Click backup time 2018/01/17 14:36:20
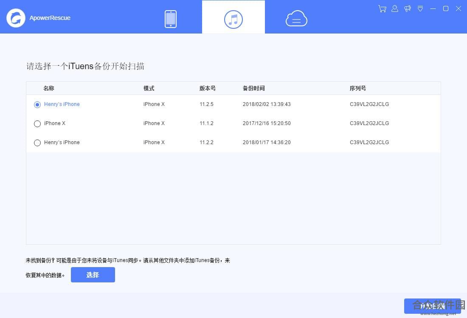This screenshot has height=318, width=467. coord(267,142)
